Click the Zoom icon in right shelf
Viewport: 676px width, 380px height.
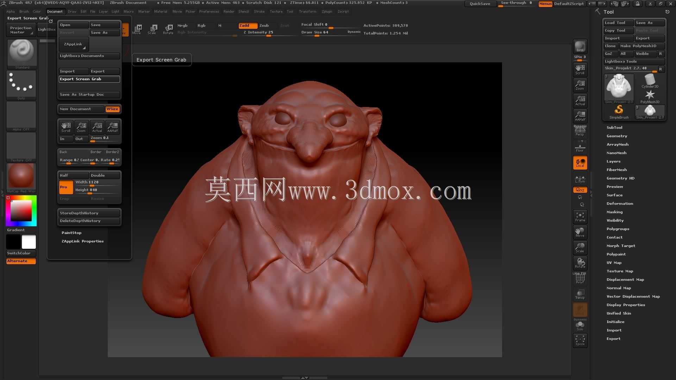pyautogui.click(x=580, y=85)
